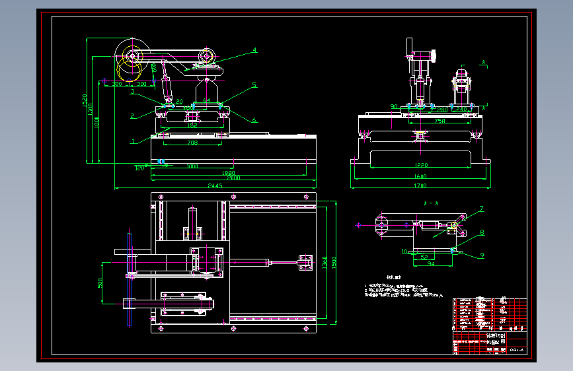This screenshot has height=371, width=573.
Task: Select part callout number 6
Action: tap(254, 119)
